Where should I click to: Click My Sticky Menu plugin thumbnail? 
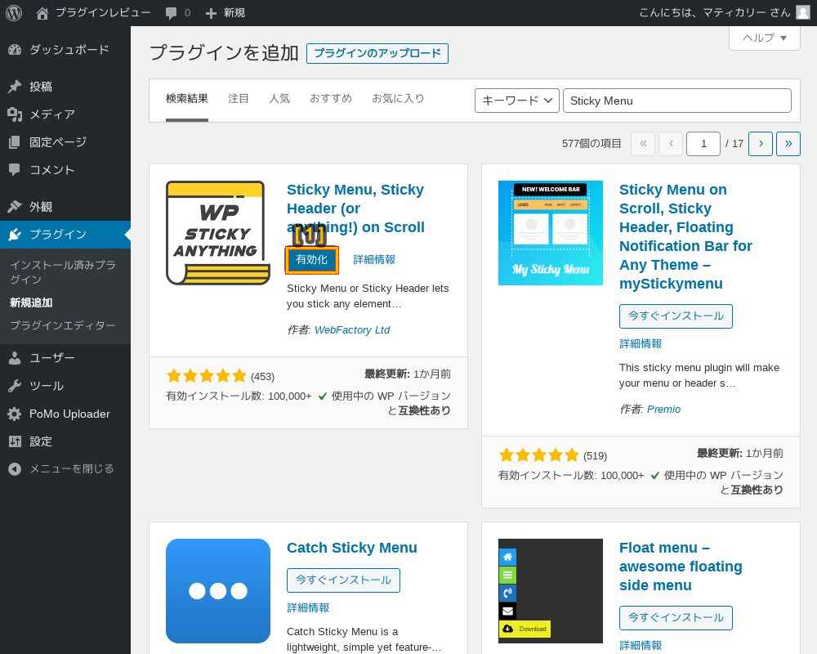point(550,233)
